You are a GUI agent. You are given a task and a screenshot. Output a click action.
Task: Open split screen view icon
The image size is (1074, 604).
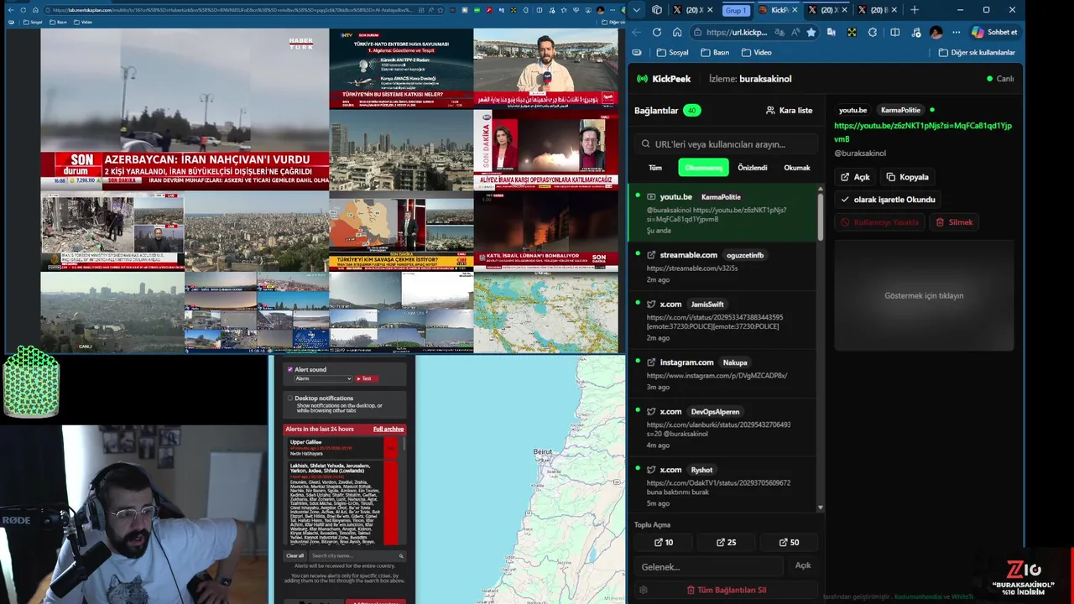[x=894, y=32]
